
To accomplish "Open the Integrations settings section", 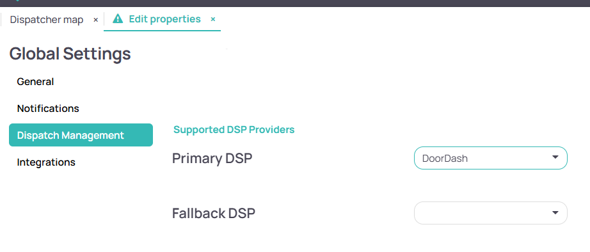I will [x=46, y=162].
